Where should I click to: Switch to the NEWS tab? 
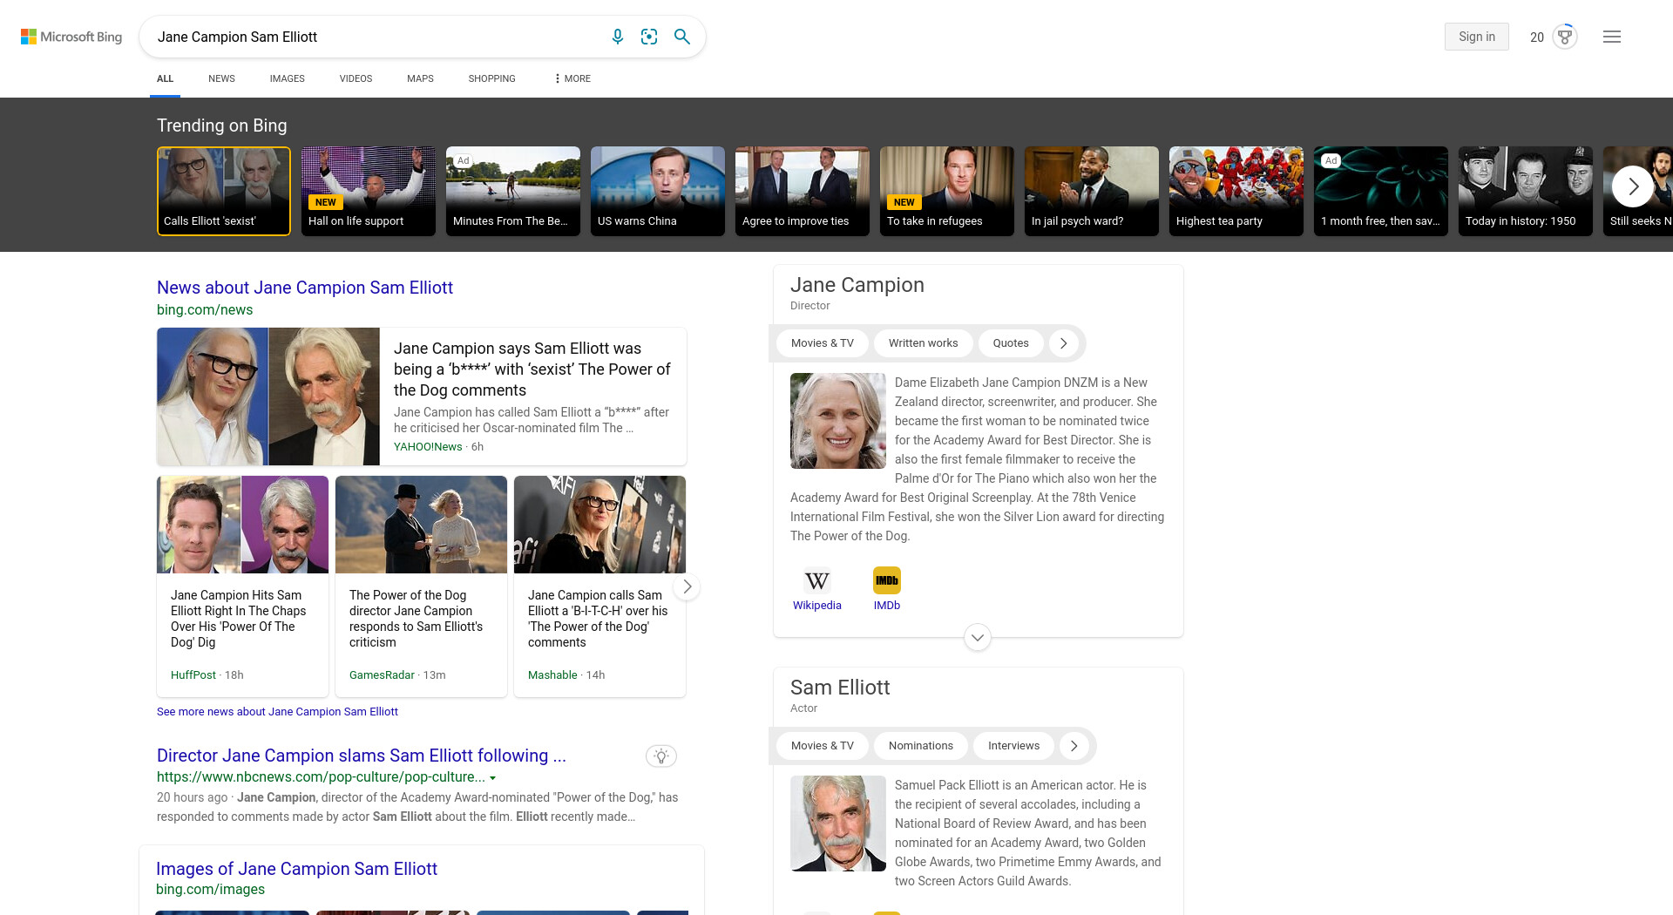pos(221,78)
